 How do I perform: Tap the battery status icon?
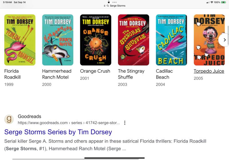224,2
